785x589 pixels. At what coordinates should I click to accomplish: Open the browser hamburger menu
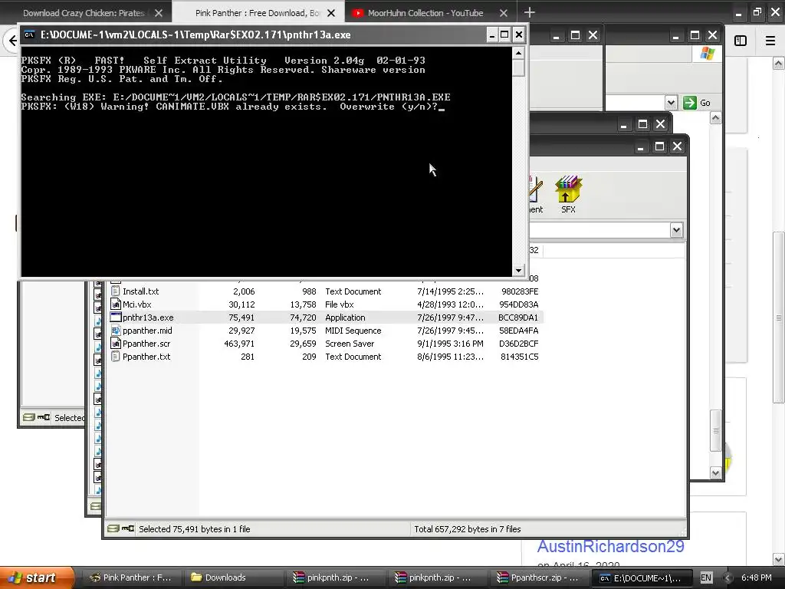[x=770, y=41]
